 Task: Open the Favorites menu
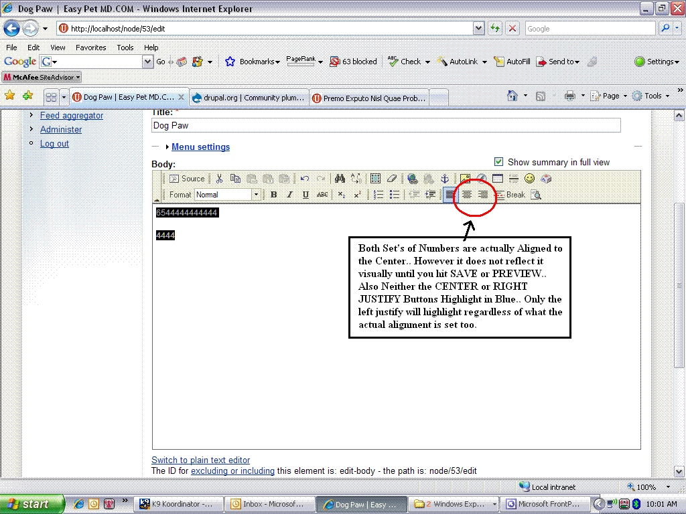(x=90, y=48)
